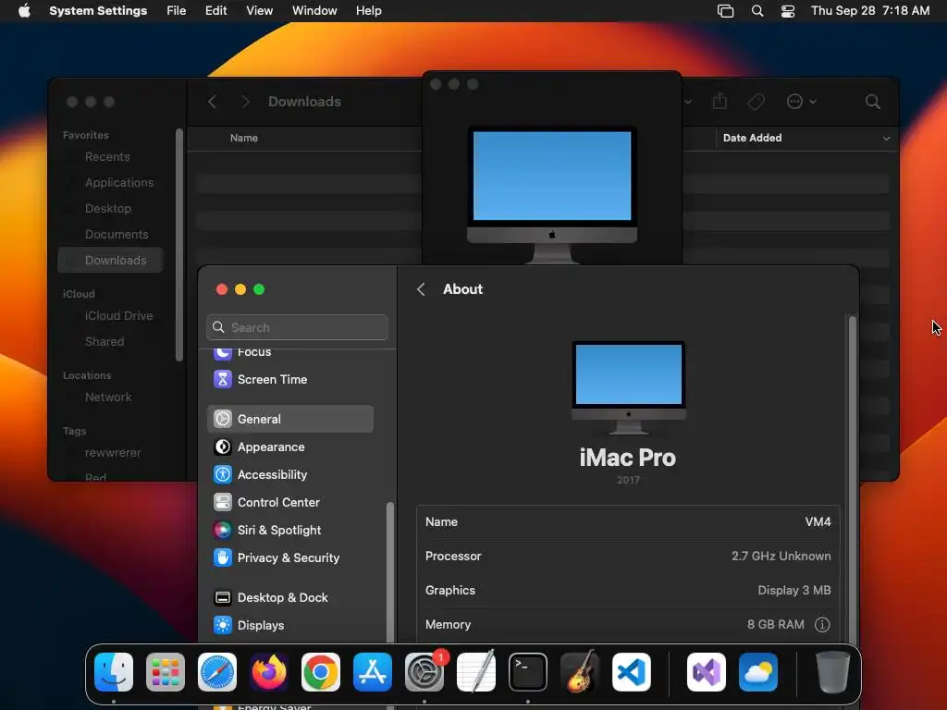Open the View menu
Screen dimensions: 947x710
[x=260, y=11]
